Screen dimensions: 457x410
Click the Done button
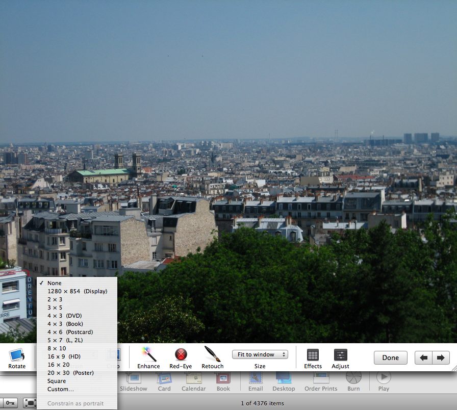pos(391,357)
